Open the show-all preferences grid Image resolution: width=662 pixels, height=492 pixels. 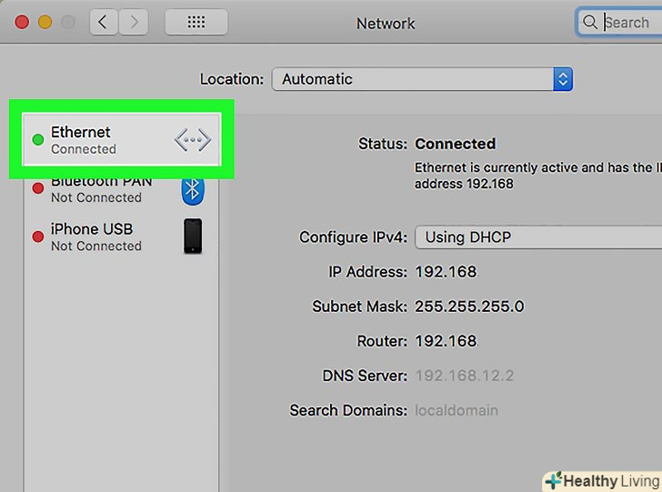[x=196, y=23]
